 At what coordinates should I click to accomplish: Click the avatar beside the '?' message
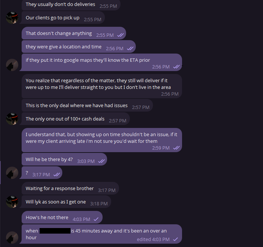[x=12, y=173]
